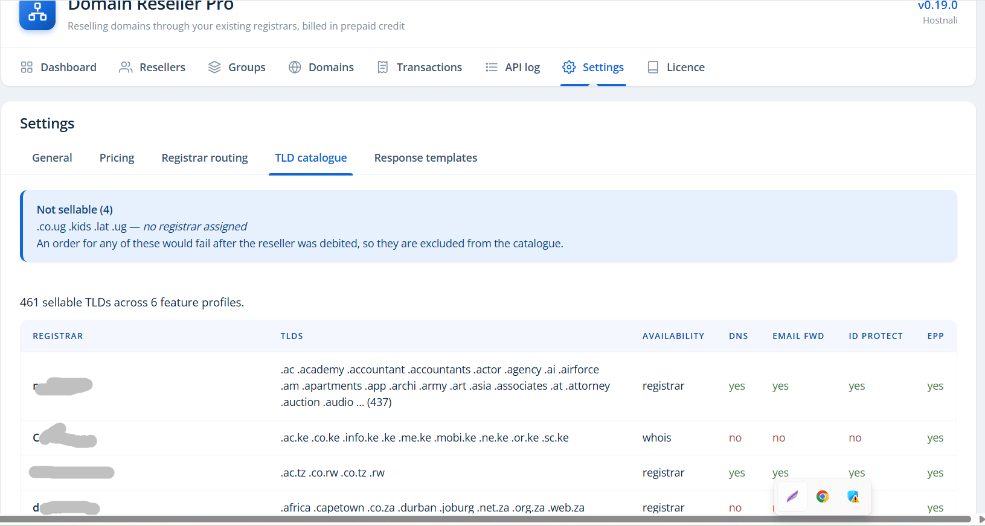
Task: Click ID Protect 'no' in the .ac.ke row
Action: (855, 438)
